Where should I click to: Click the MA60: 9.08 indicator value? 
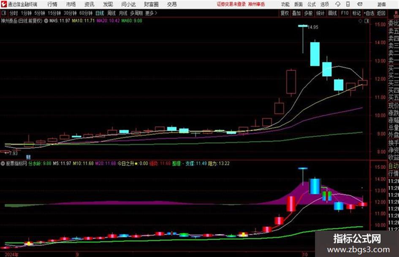click(132, 21)
